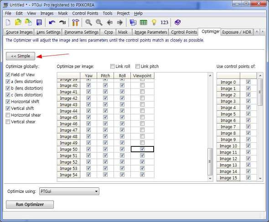
Task: Open the tools hammer and wrench icon
Action: pyautogui.click(x=75, y=22)
